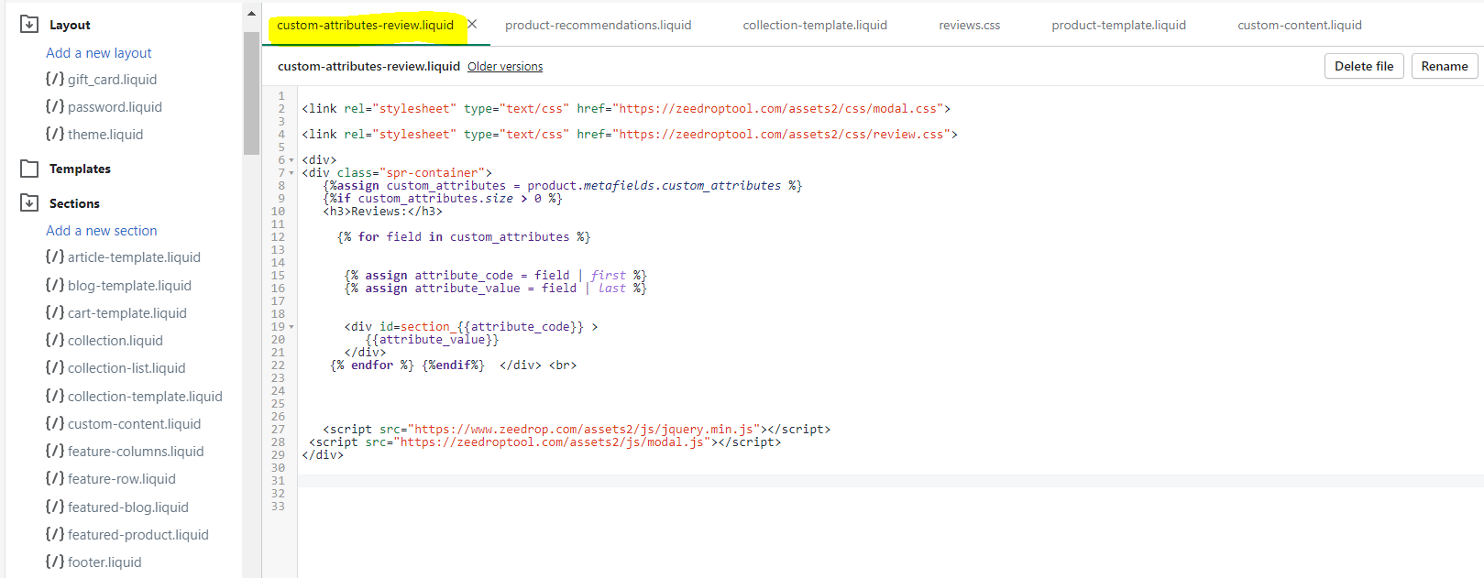Click the Delete file button
Viewport: 1484px width, 578px height.
point(1364,66)
